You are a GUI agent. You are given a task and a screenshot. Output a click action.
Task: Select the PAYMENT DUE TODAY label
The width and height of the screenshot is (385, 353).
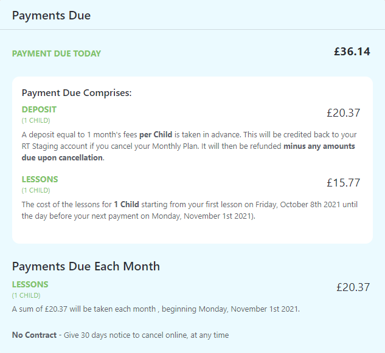57,53
